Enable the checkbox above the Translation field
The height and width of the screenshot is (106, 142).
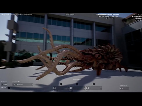[x=61, y=84]
